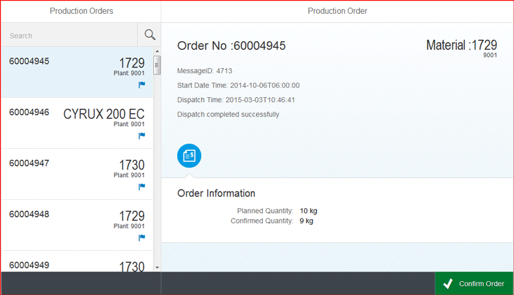Viewport: 514px width, 295px height.
Task: Click the flag icon on order 60004946
Action: (141, 136)
